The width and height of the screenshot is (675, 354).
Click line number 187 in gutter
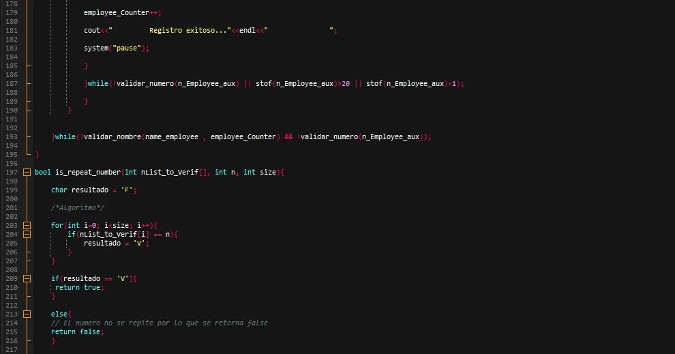12,83
